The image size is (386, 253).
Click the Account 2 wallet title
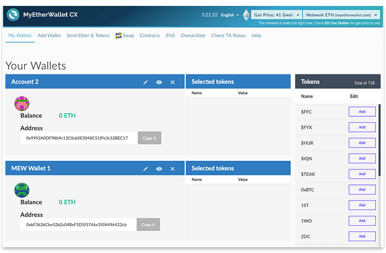point(25,81)
